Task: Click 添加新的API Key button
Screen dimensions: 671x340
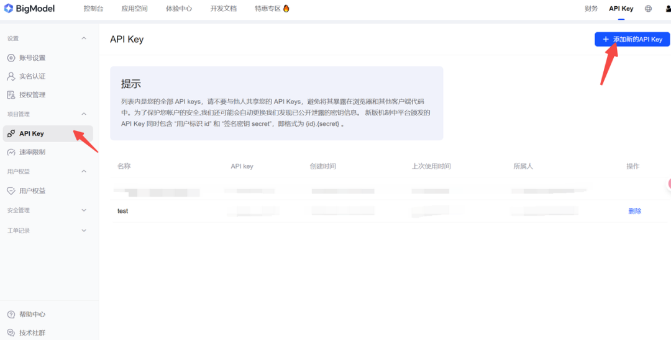Action: pyautogui.click(x=632, y=39)
